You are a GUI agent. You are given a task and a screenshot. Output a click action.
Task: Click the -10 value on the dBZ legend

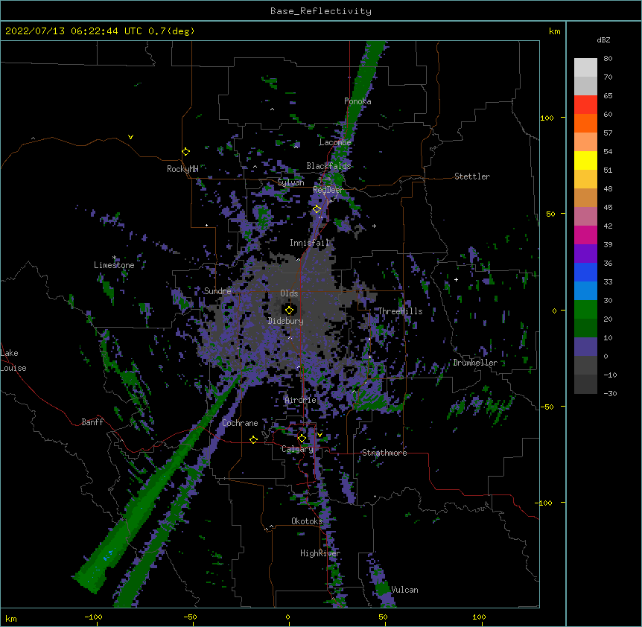click(610, 375)
